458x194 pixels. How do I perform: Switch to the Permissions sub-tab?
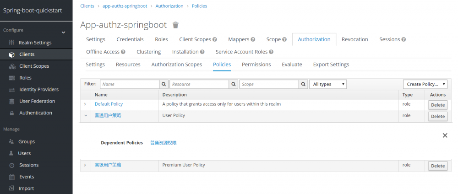tap(256, 65)
